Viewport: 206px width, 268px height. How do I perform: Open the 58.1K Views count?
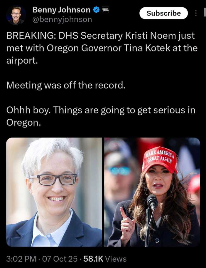pos(105,259)
